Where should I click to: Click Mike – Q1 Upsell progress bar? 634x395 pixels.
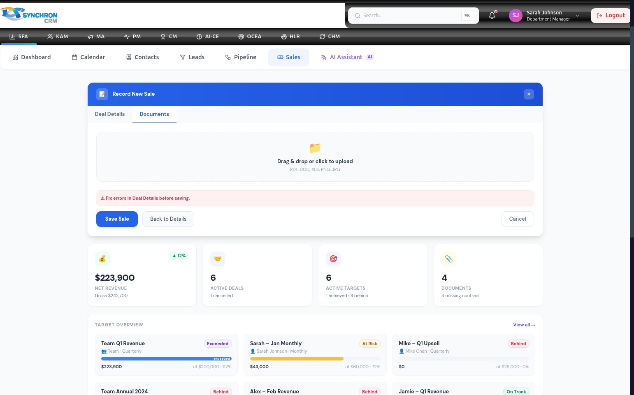(464, 359)
